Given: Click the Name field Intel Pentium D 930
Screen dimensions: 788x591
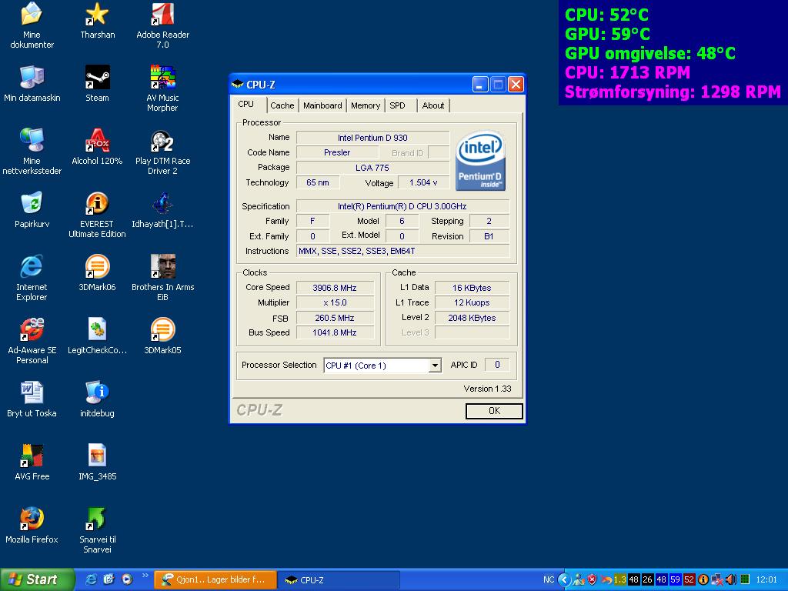Looking at the screenshot, I should (372, 138).
